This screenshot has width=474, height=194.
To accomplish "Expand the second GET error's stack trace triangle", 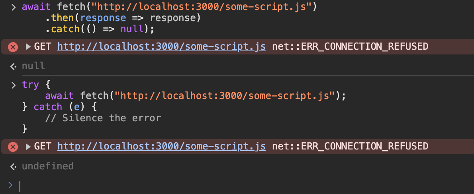I will click(28, 147).
